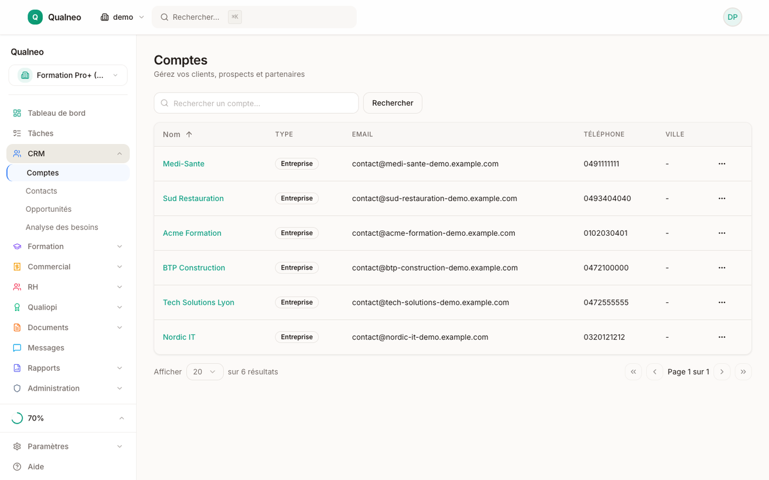
Task: Click the Aide question mark icon
Action: click(x=17, y=467)
